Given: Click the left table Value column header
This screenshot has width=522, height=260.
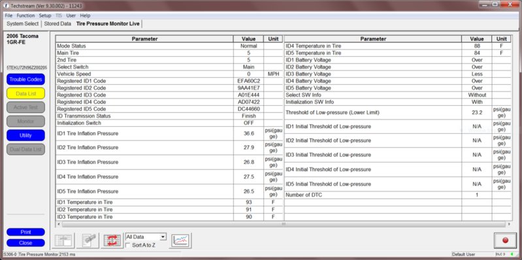Looking at the screenshot, I should coord(248,39).
